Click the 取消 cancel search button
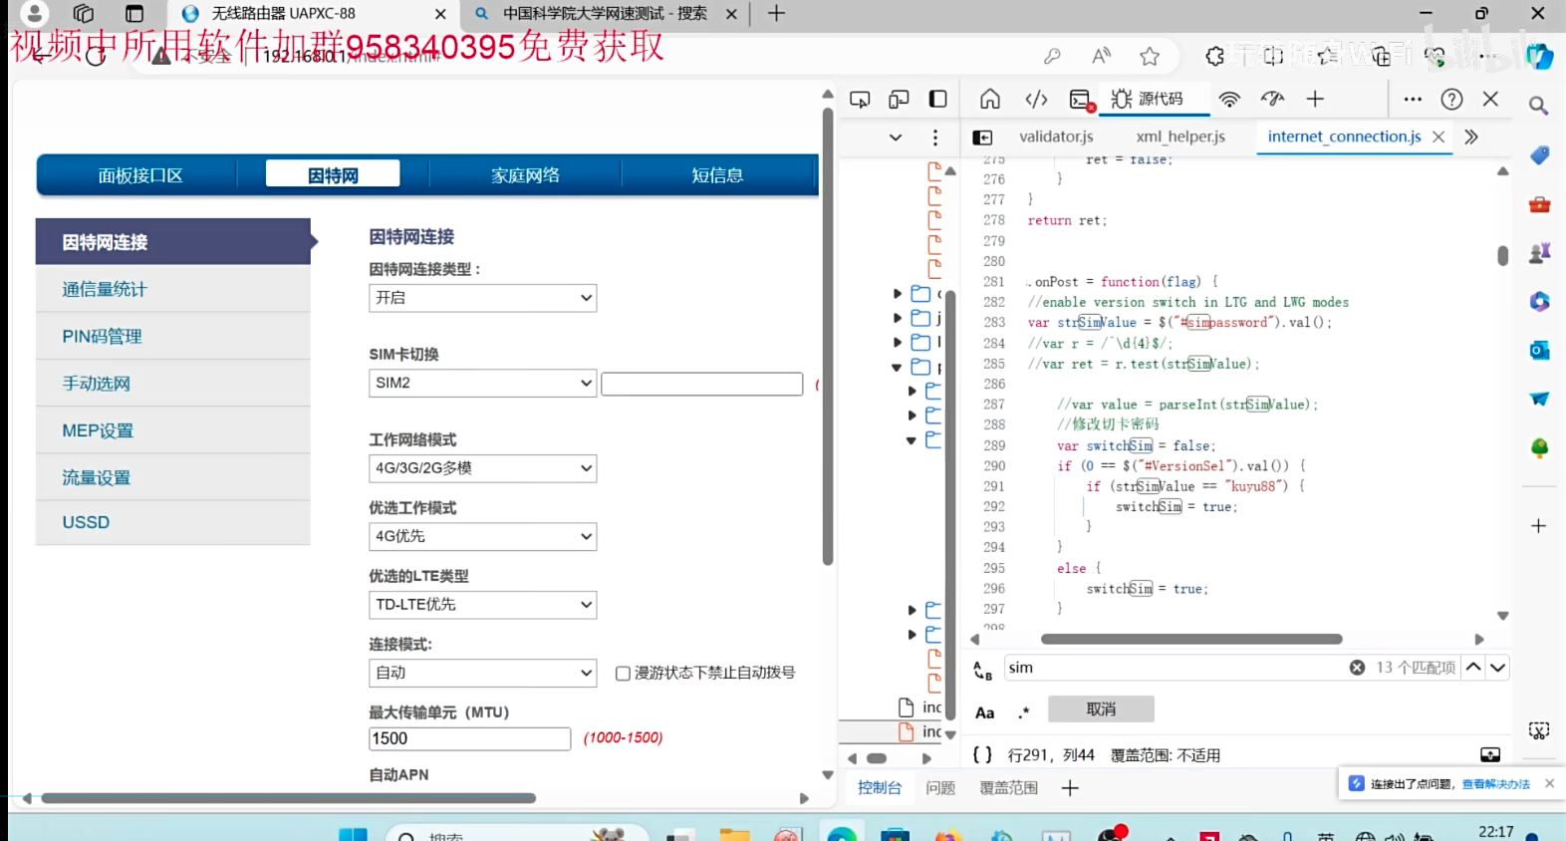The image size is (1566, 841). point(1101,709)
